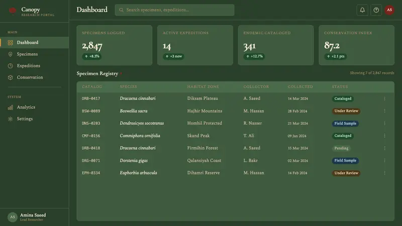
Task: Click species Dendrosicyos socotranus
Action: pos(142,123)
